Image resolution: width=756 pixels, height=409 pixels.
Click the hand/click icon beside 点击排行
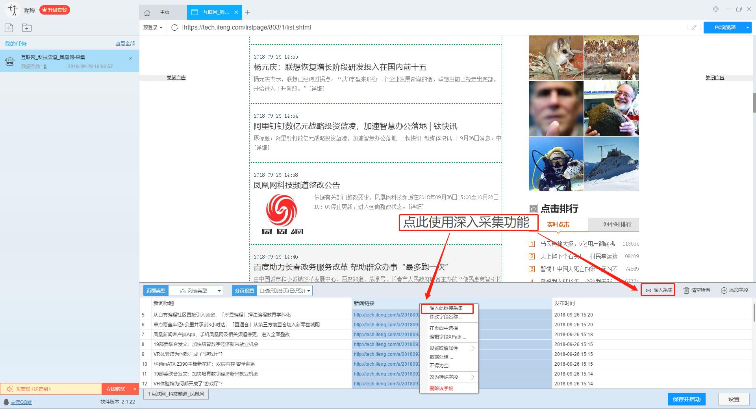click(x=533, y=208)
